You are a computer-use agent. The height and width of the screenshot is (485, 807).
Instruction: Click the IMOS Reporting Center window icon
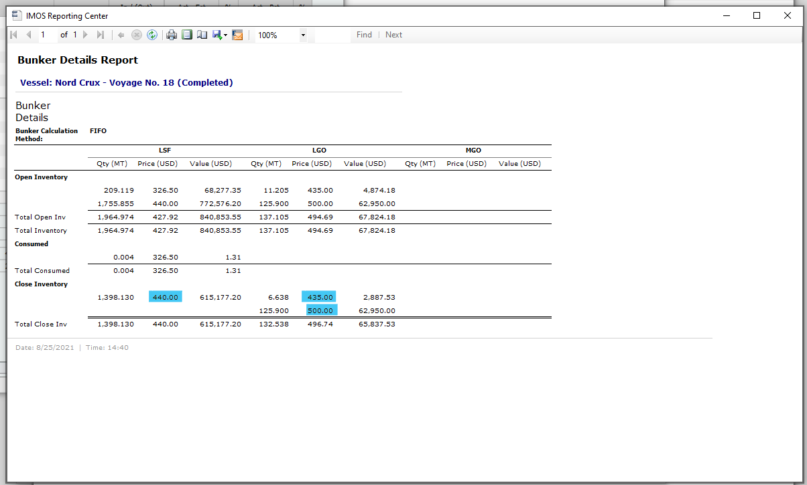pos(17,15)
